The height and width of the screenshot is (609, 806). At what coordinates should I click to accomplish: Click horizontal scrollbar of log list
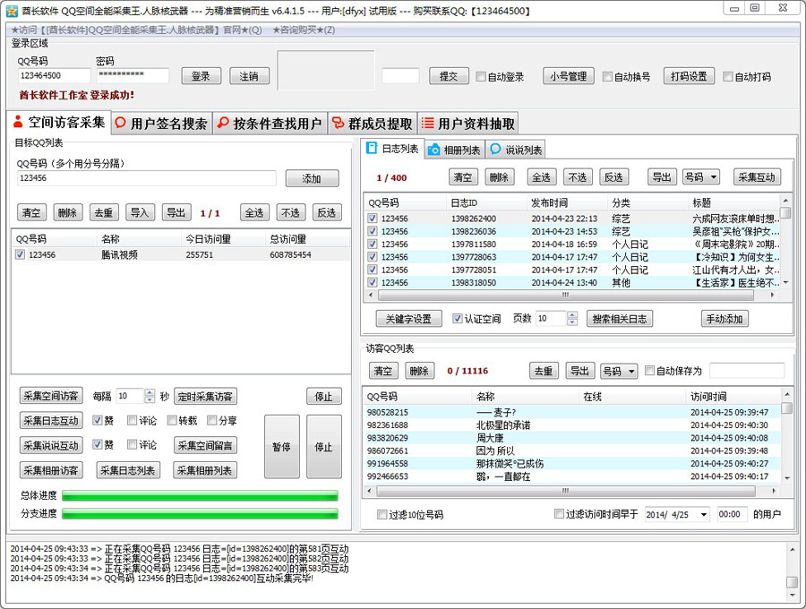[566, 295]
